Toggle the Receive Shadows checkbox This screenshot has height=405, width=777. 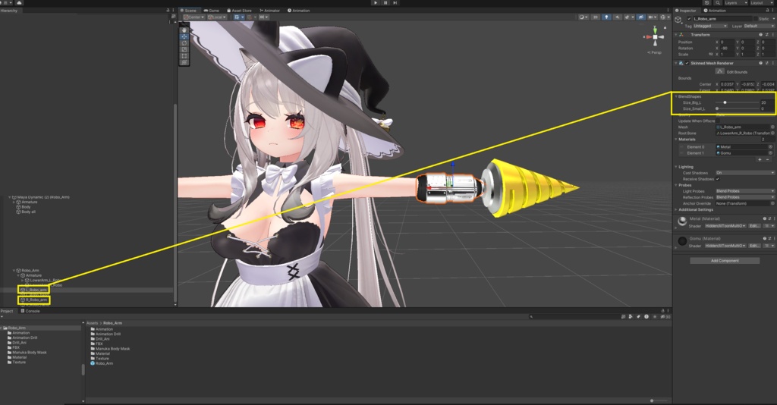click(718, 179)
